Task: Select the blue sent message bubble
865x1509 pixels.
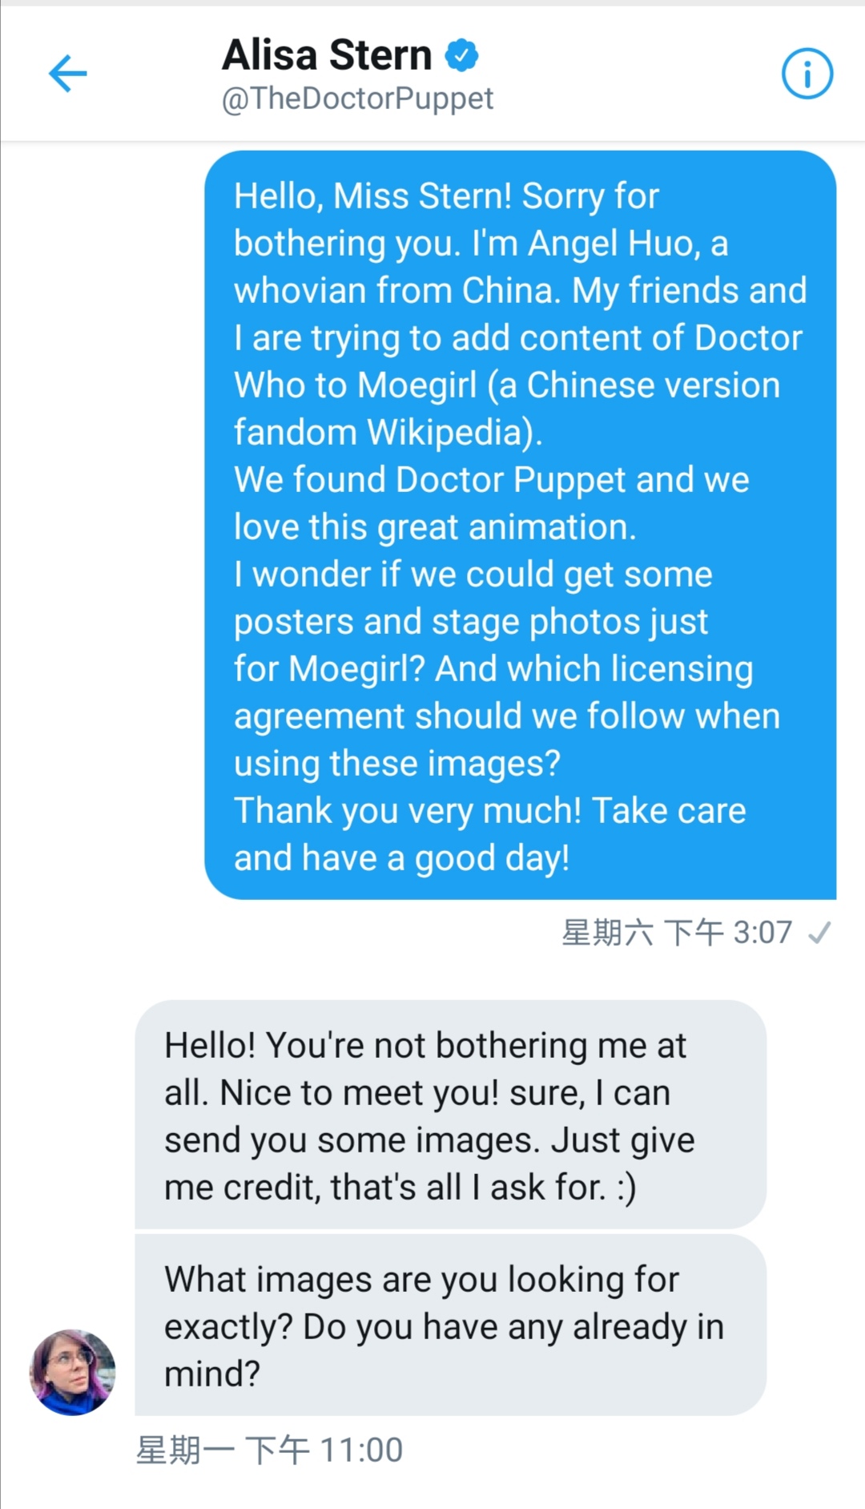Action: coord(521,525)
